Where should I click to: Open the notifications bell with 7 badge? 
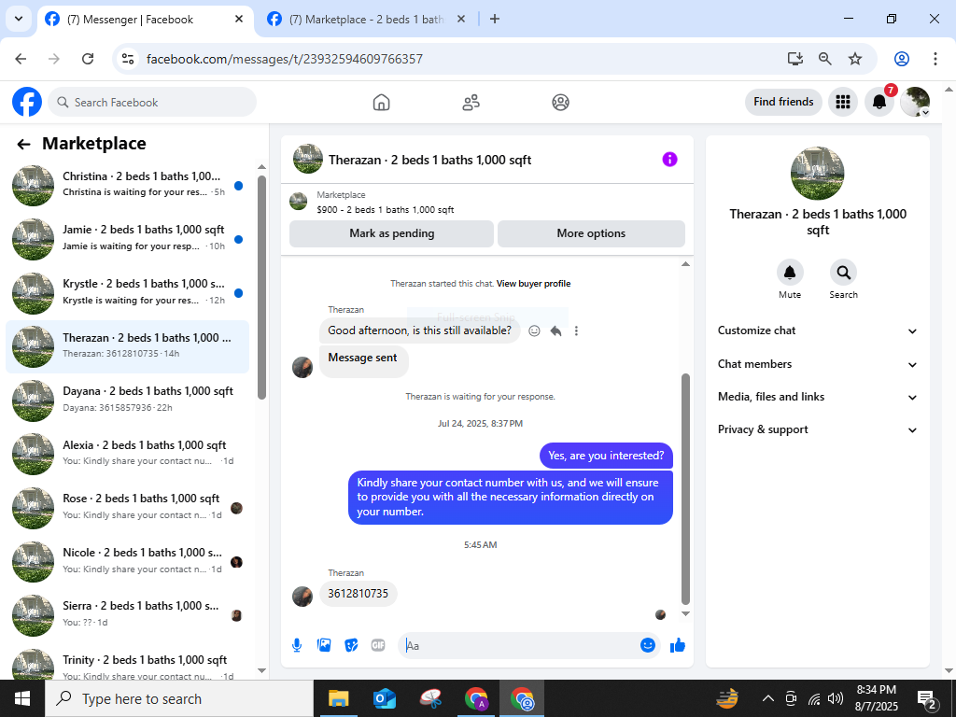point(879,102)
